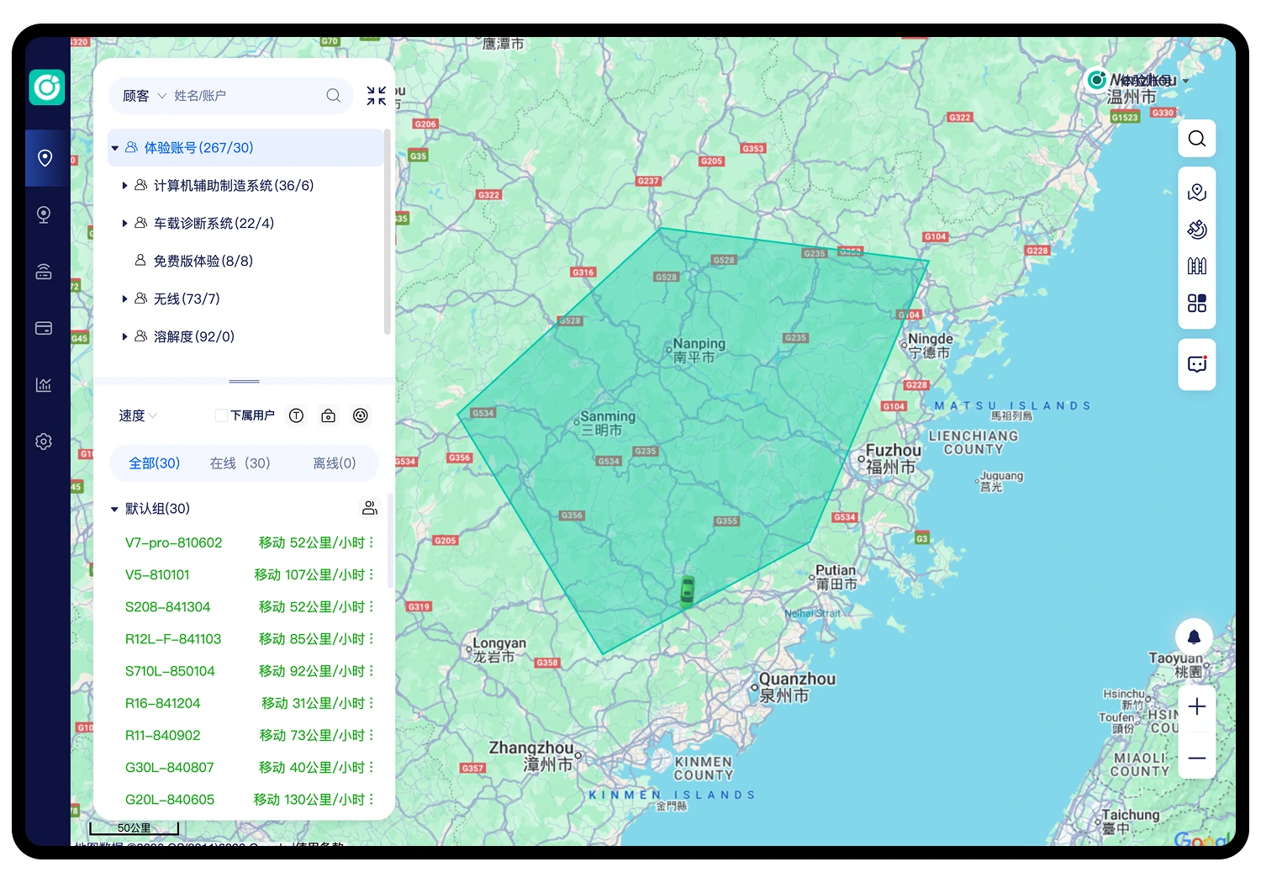Viewport: 1261px width, 883px height.
Task: Collapse the 默认组(30) group
Action: coord(115,509)
